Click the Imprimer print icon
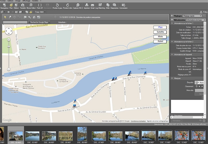This screenshot has width=208, height=144. (87, 6)
